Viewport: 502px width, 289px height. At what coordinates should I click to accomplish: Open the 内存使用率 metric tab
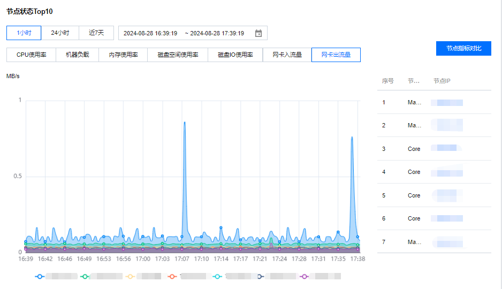point(123,55)
